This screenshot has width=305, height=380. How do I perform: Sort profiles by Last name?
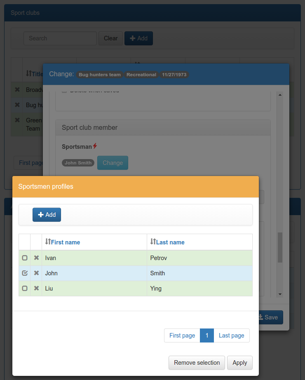point(167,242)
